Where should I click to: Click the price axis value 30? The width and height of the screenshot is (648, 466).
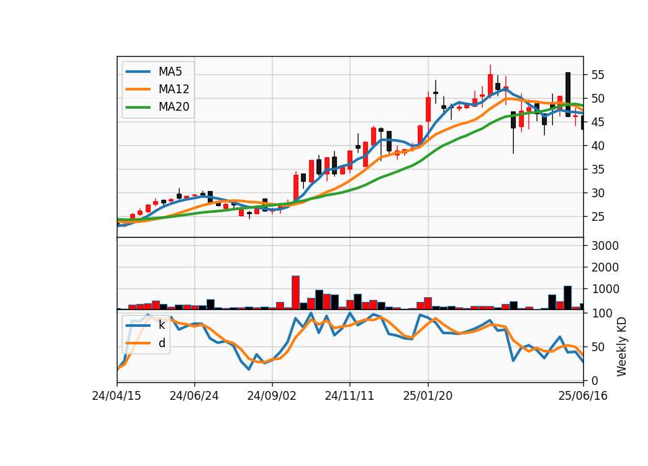click(597, 193)
